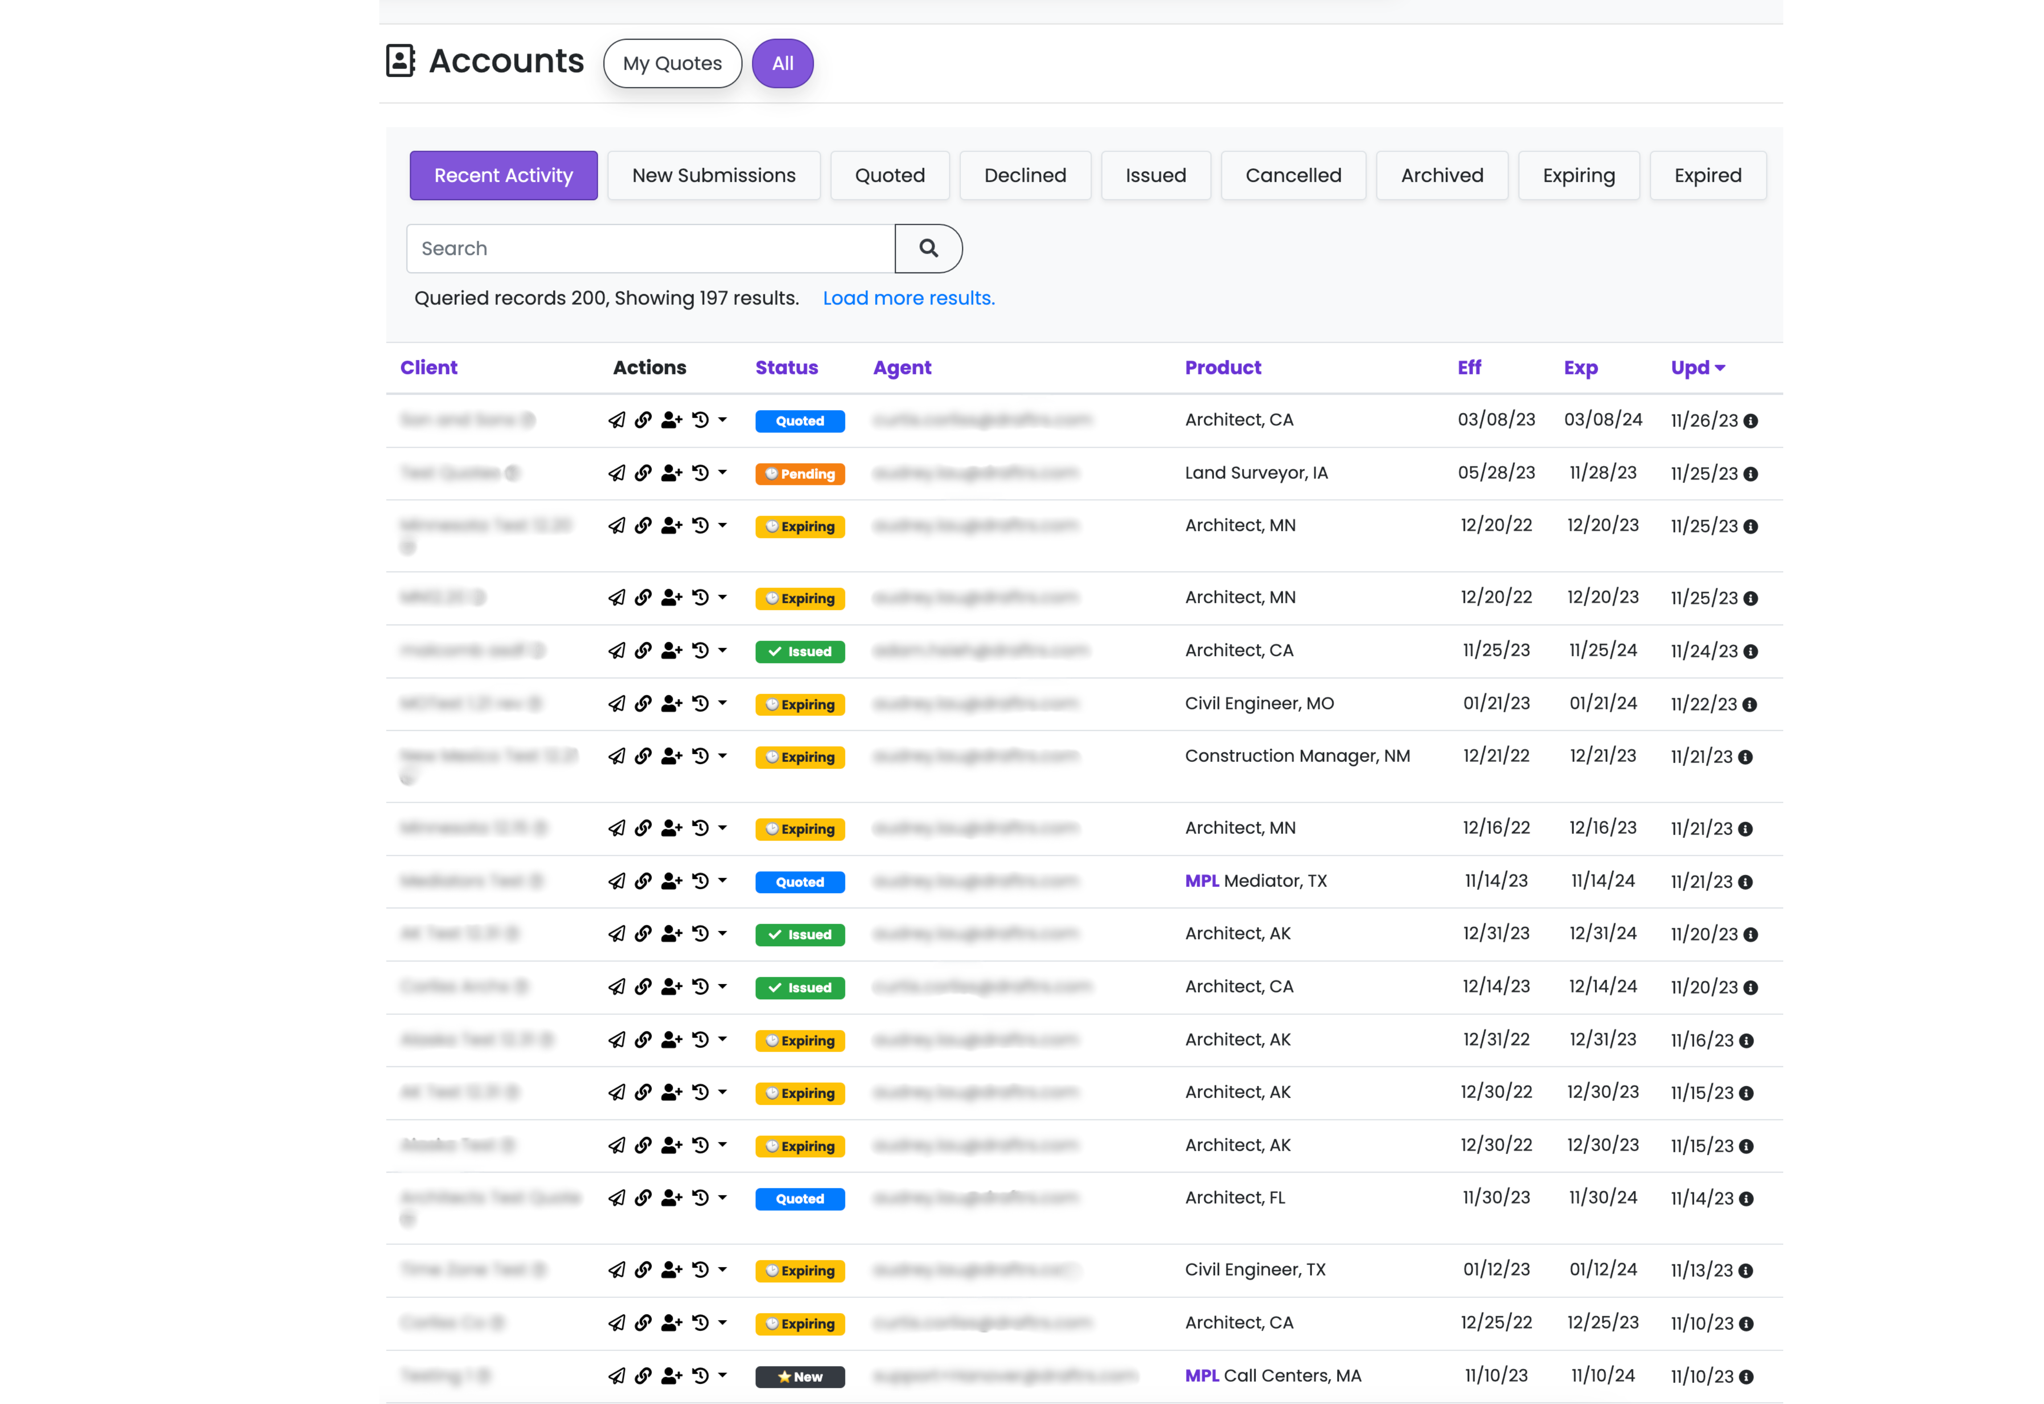
Task: Open the Expiring tab
Action: [x=1578, y=175]
